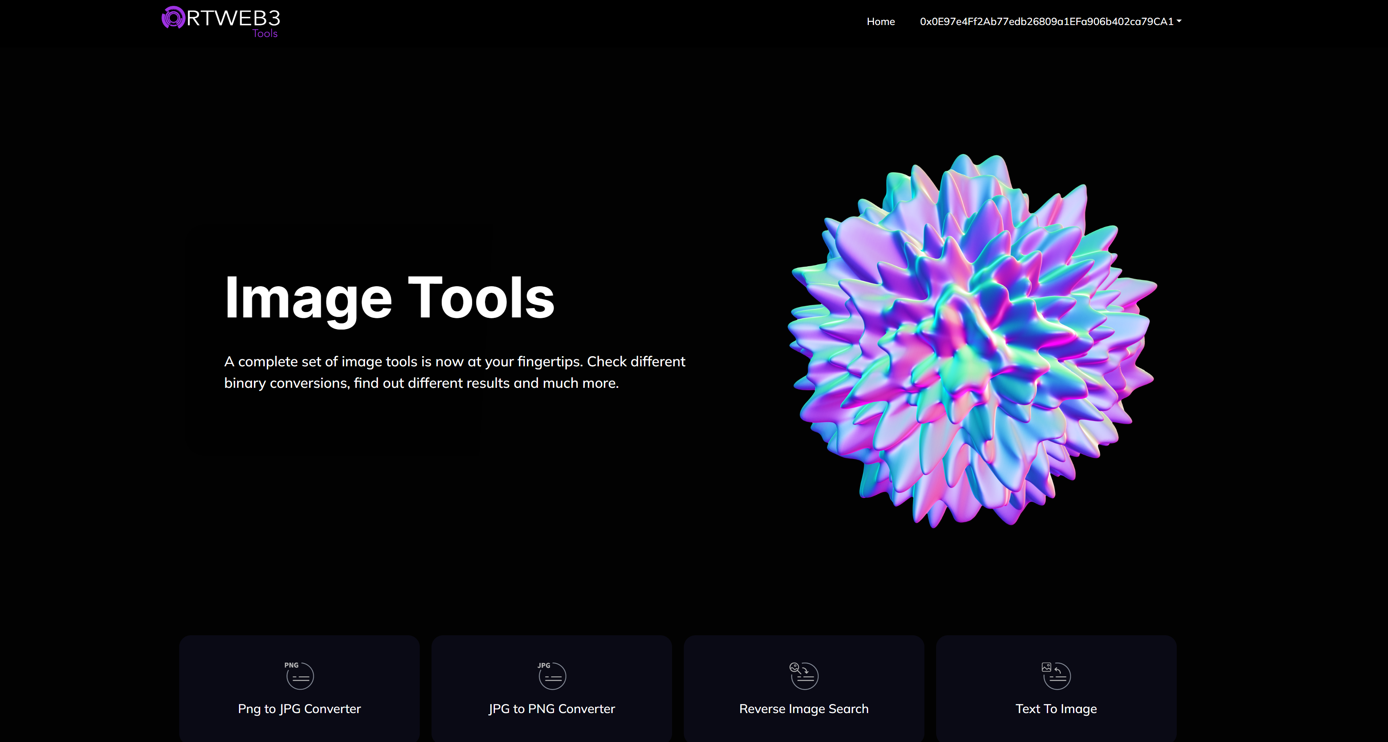Image resolution: width=1388 pixels, height=742 pixels.
Task: Go to Home in the navbar
Action: pos(881,22)
